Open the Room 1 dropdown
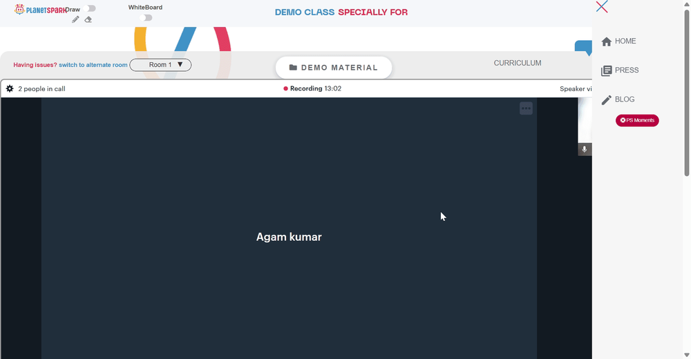The height and width of the screenshot is (359, 691). (x=160, y=65)
